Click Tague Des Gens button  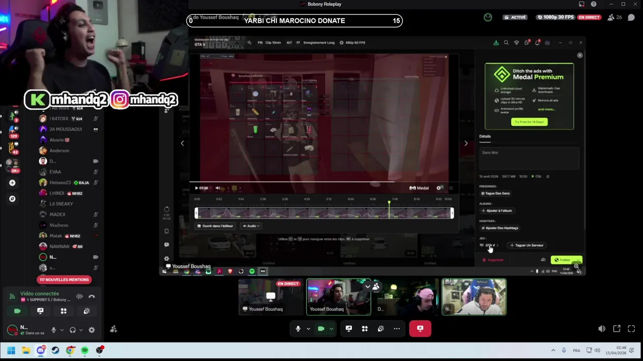[496, 194]
